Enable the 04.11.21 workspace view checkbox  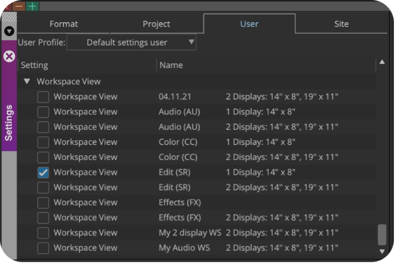click(43, 97)
